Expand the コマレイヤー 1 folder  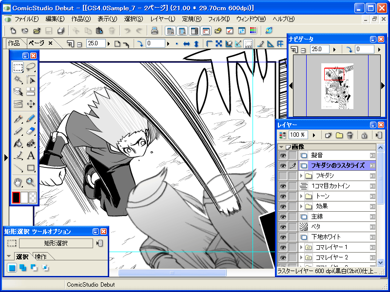tap(301, 247)
